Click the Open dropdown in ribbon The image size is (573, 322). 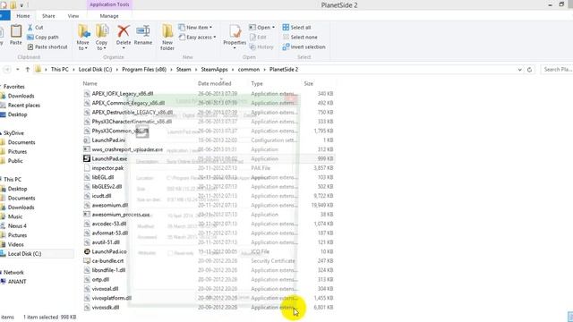click(x=261, y=28)
